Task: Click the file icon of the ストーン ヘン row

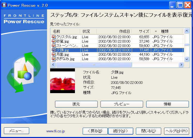Action: (53, 46)
